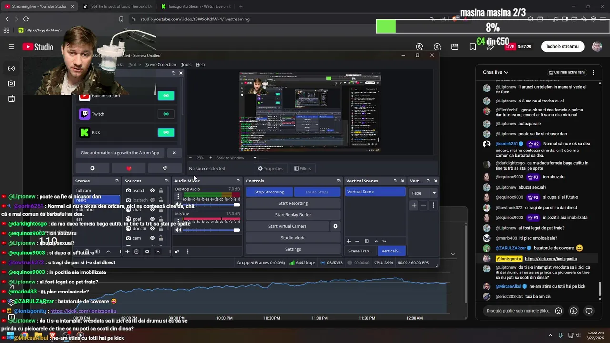The image size is (610, 343).
Task: Click the Start Recording button
Action: click(293, 203)
